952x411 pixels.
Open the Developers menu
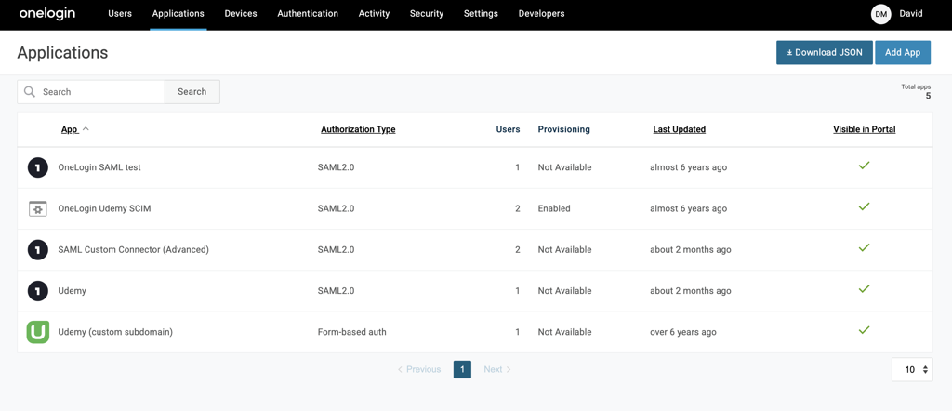coord(542,13)
